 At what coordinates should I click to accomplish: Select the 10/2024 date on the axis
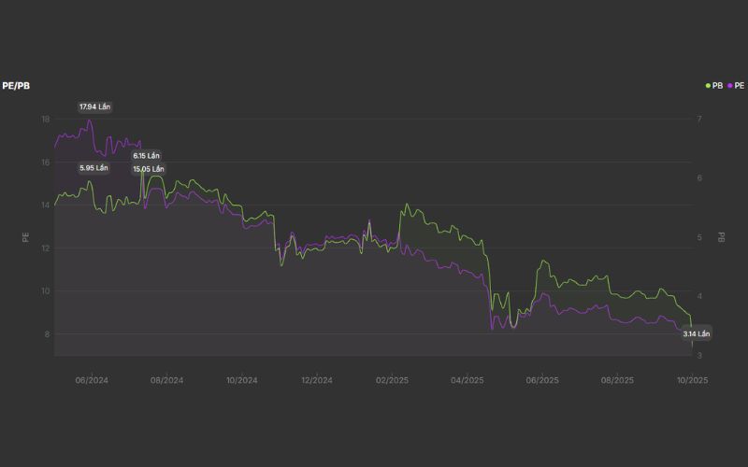[x=241, y=380]
